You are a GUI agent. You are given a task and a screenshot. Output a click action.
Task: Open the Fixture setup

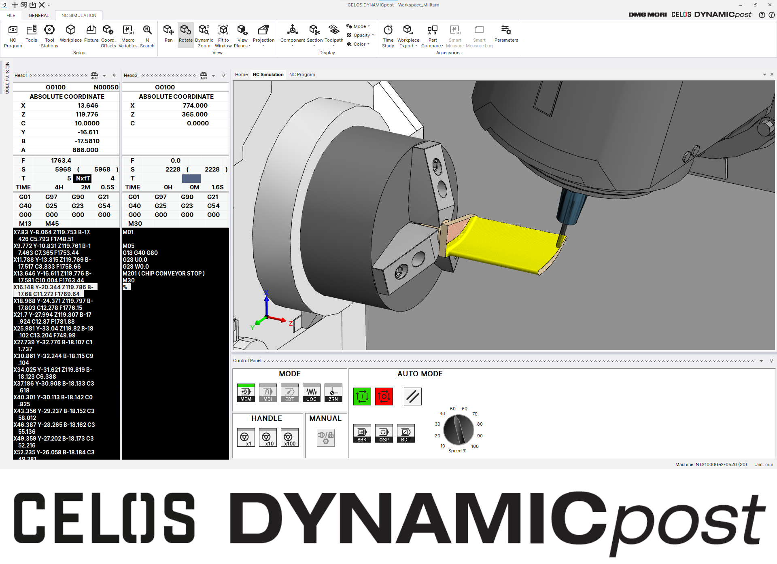[x=91, y=33]
